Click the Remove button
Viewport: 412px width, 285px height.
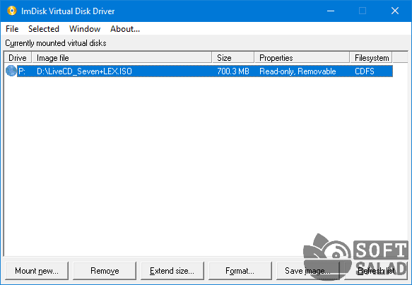coord(105,271)
